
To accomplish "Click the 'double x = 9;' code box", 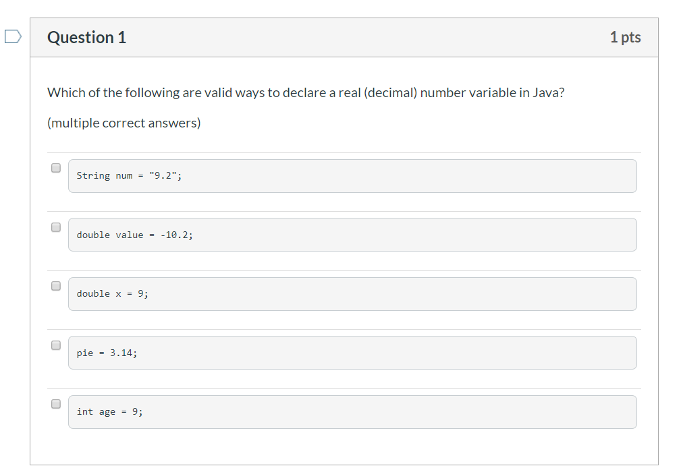I will 352,294.
